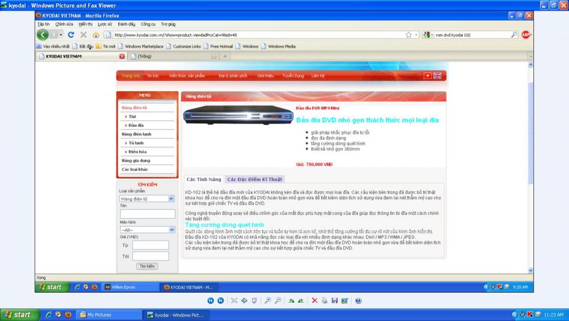The height and width of the screenshot is (321, 569).
Task: Click the Home icon in Firefox toolbar
Action: (96, 35)
